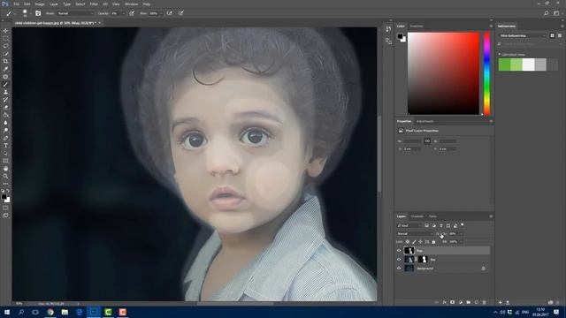Viewport: 566px width, 318px height.
Task: Create a new layer icon
Action: (477, 302)
